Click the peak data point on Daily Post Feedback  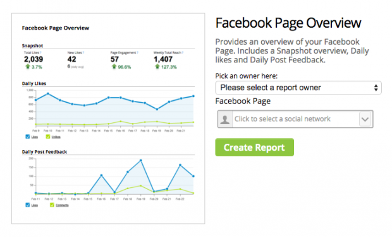141,161
